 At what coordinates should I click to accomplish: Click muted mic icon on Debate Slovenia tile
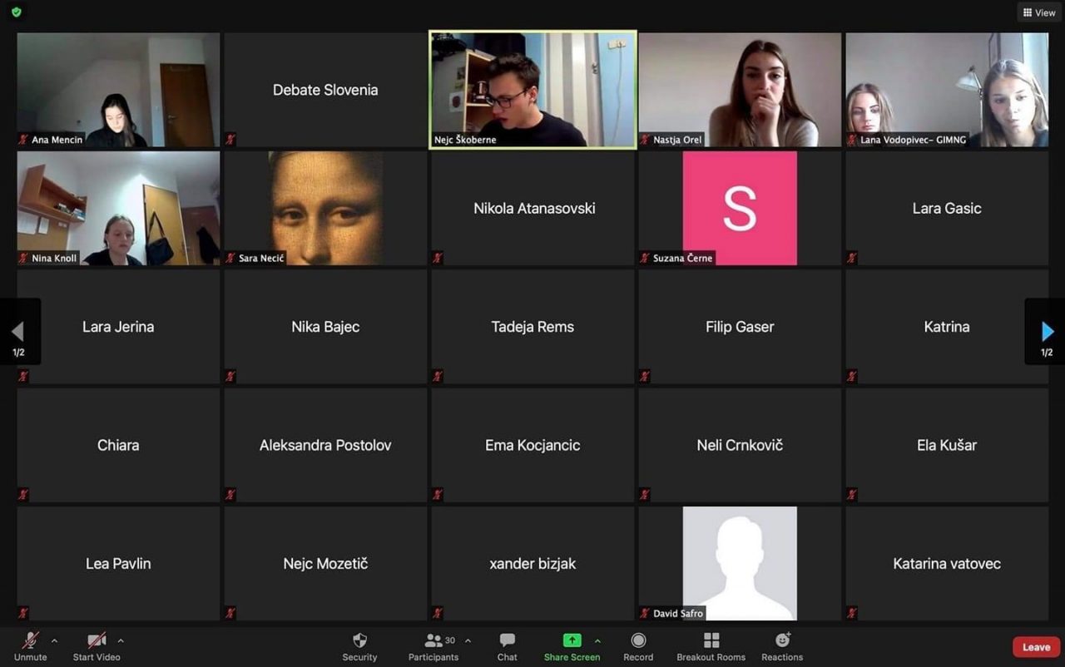coord(230,140)
